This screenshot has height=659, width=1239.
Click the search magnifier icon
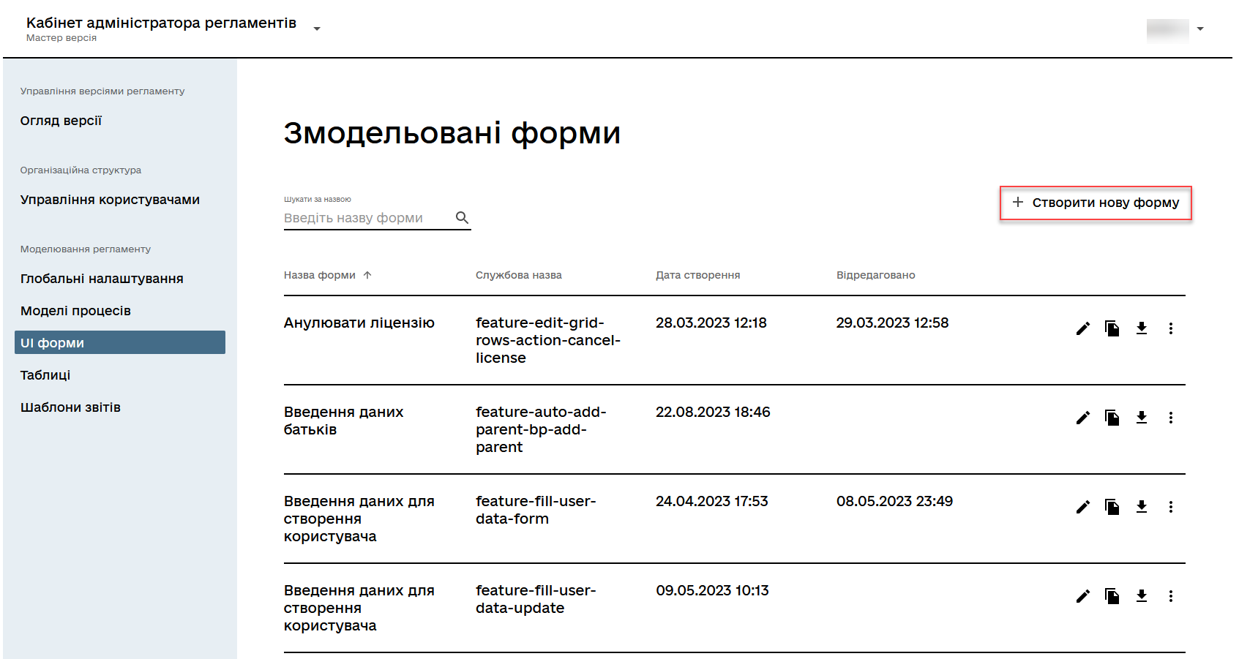pos(462,217)
